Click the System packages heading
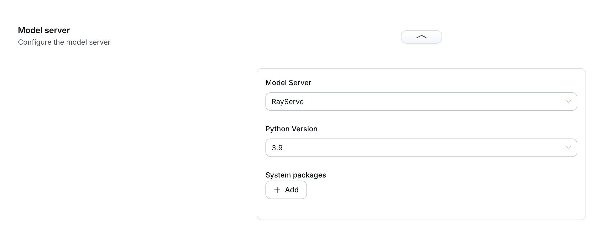 coord(296,175)
